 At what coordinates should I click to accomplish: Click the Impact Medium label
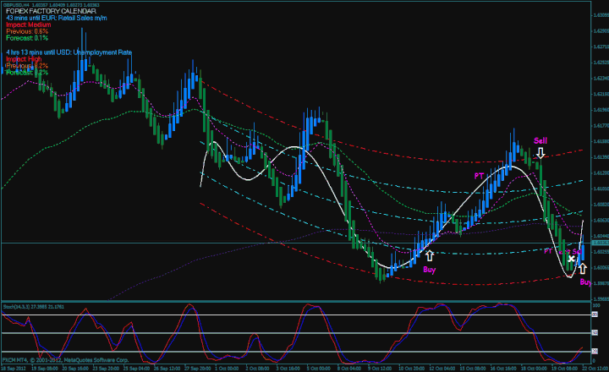point(29,25)
